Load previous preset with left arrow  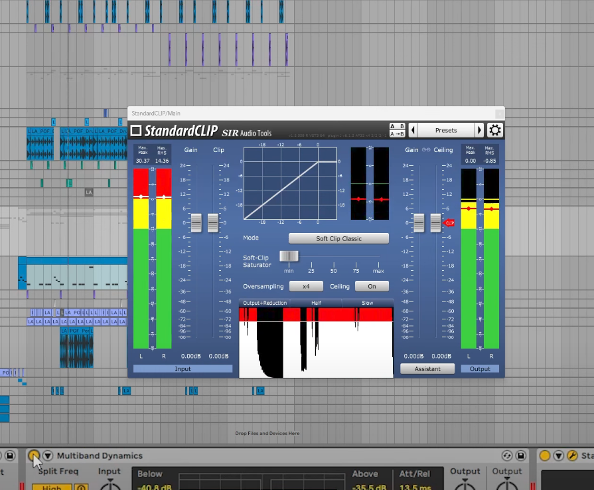(x=413, y=130)
